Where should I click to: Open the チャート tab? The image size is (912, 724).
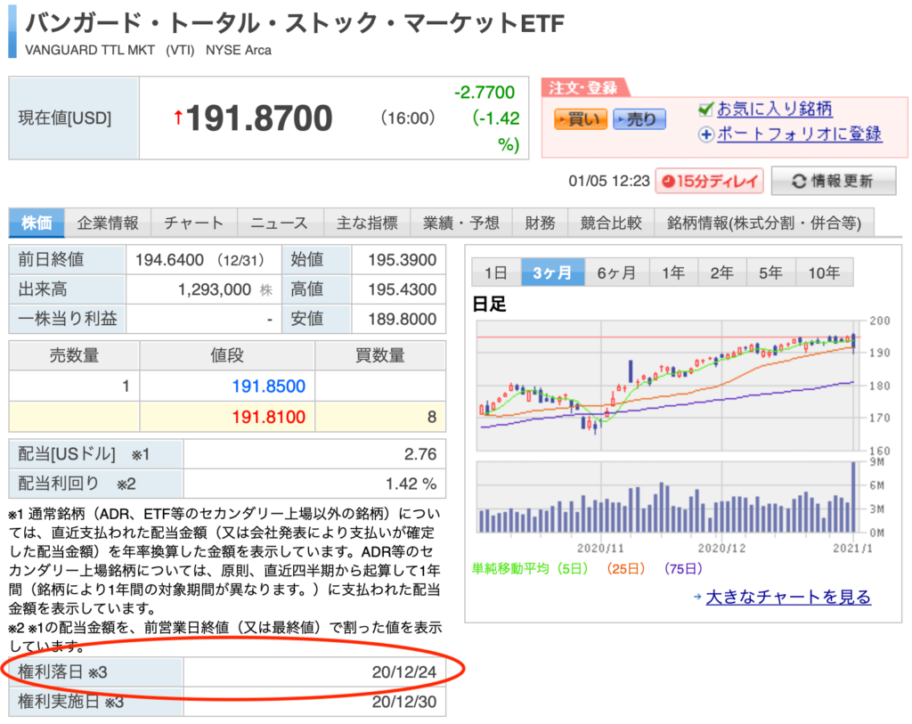tap(193, 223)
